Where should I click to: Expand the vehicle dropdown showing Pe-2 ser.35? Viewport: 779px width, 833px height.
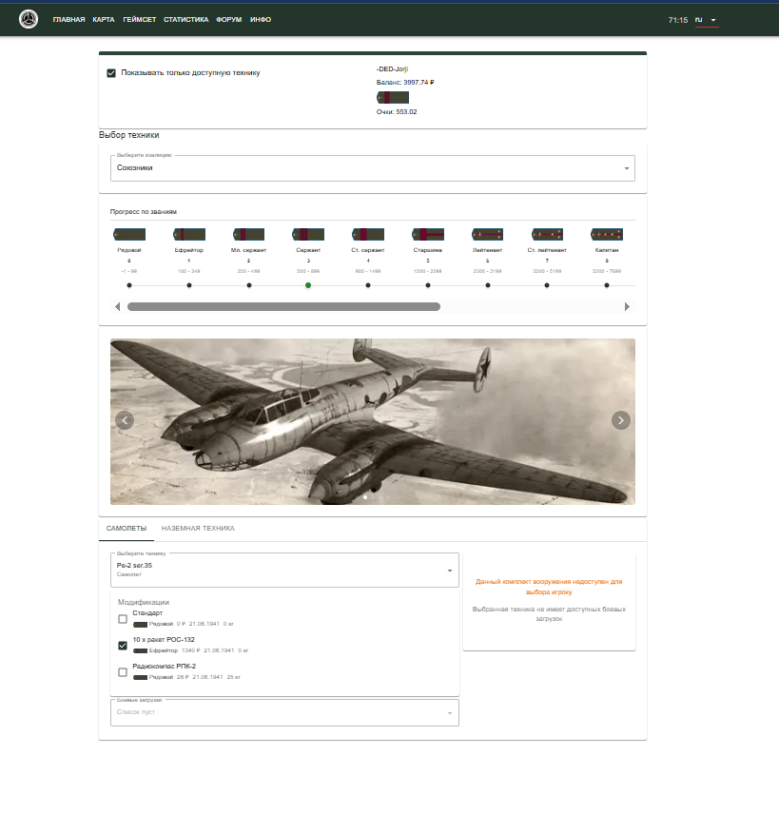[284, 570]
